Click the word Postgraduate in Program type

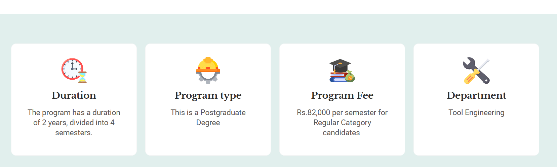[x=223, y=112]
